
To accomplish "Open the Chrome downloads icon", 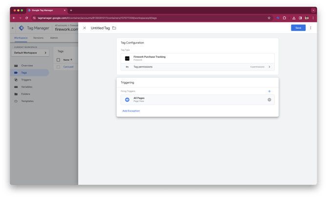I will click(x=294, y=18).
